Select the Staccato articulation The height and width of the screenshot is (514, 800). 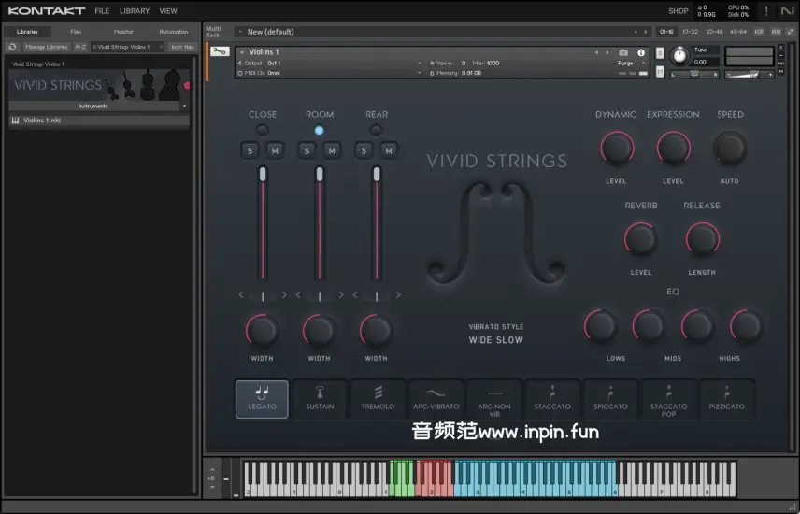(552, 399)
